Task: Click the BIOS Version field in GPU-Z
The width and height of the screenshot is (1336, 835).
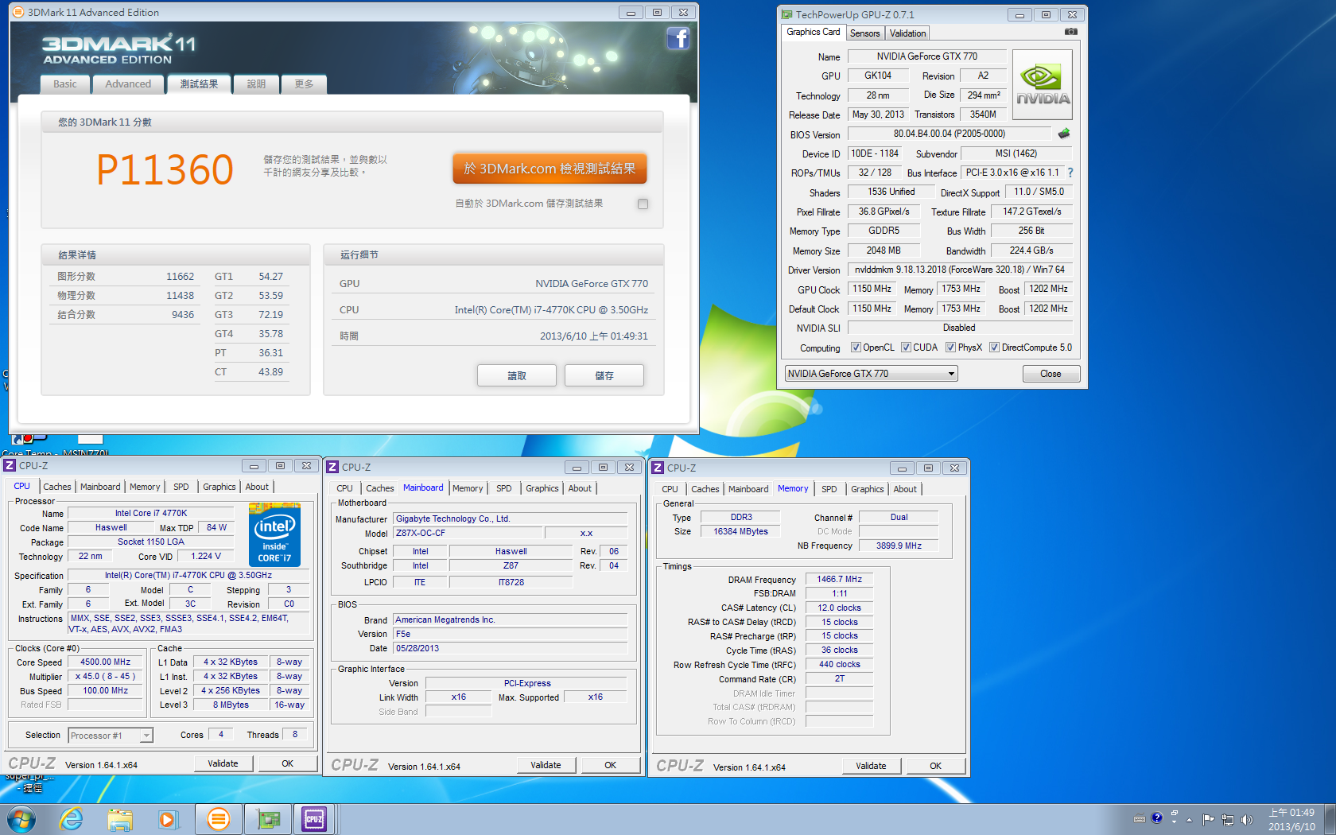Action: (950, 134)
